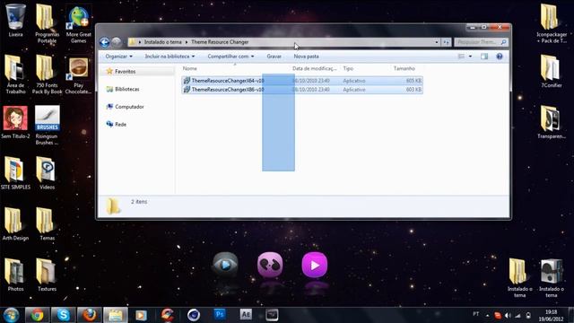The width and height of the screenshot is (574, 323).
Task: Switch to Windows Explorer taskbar button
Action: (116, 315)
